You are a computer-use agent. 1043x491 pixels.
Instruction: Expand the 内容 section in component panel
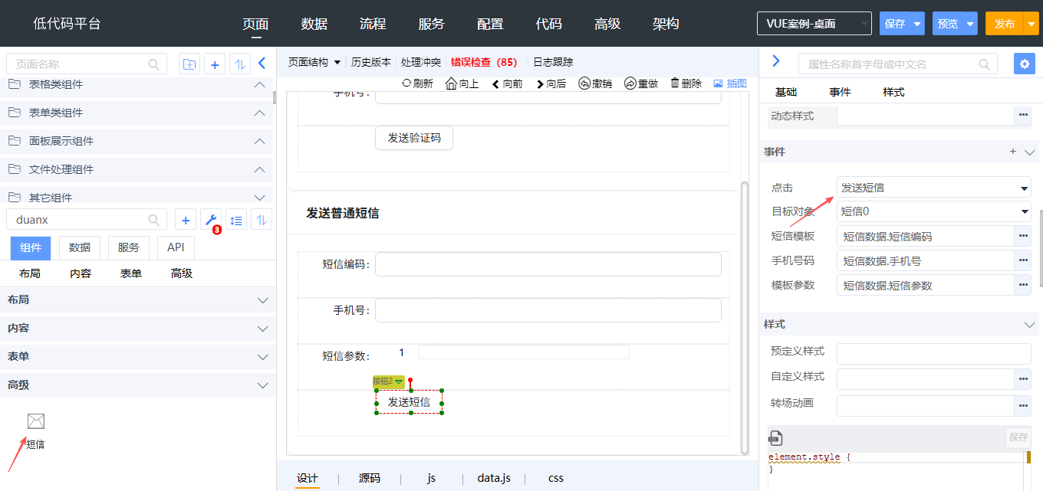coord(138,329)
